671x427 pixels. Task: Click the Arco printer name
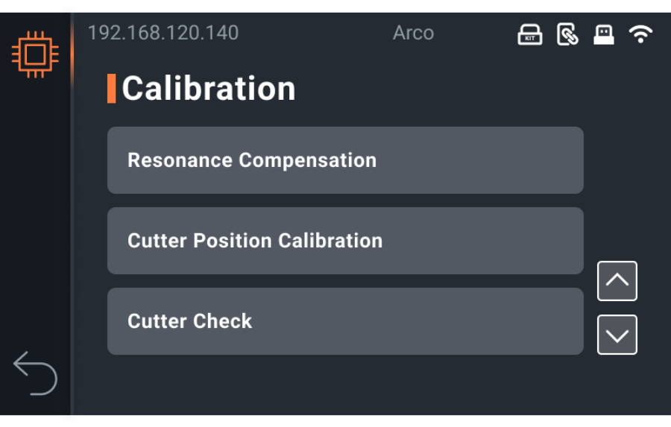coord(413,33)
